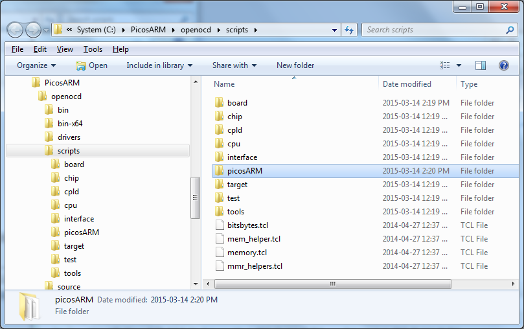Select the interface folder icon in file list
Image resolution: width=524 pixels, height=329 pixels.
point(220,157)
